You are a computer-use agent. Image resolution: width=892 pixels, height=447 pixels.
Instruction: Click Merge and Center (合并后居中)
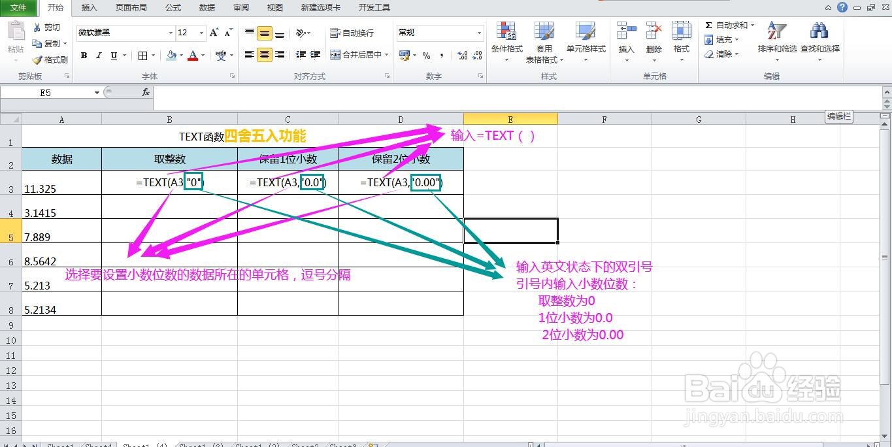click(355, 55)
